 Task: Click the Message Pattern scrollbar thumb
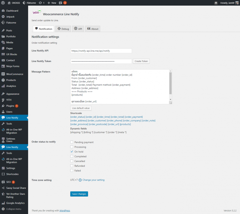pyautogui.click(x=170, y=83)
